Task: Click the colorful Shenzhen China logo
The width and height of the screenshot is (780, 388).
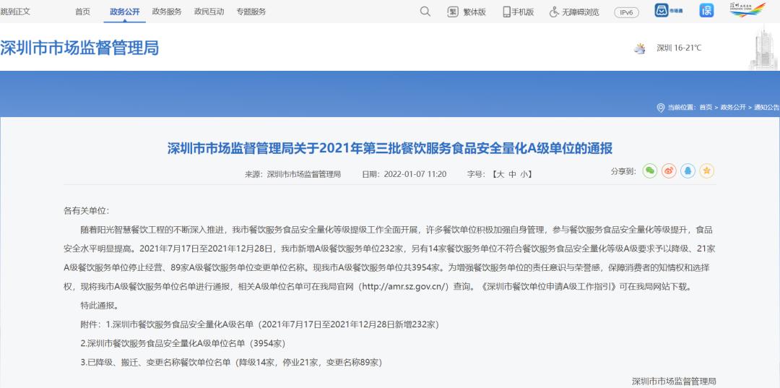Action: coord(747,10)
